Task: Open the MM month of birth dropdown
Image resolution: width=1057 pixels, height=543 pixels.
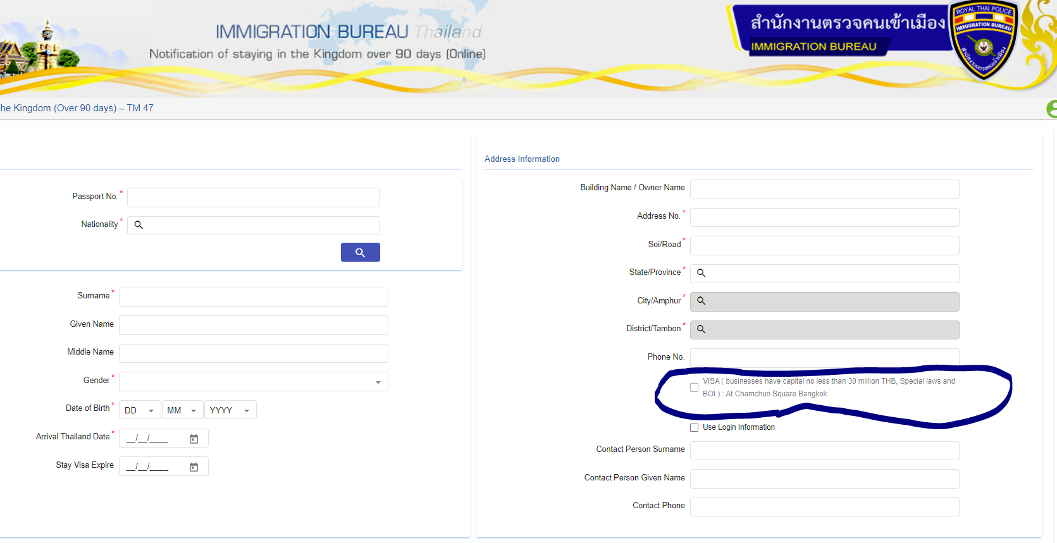Action: (x=182, y=410)
